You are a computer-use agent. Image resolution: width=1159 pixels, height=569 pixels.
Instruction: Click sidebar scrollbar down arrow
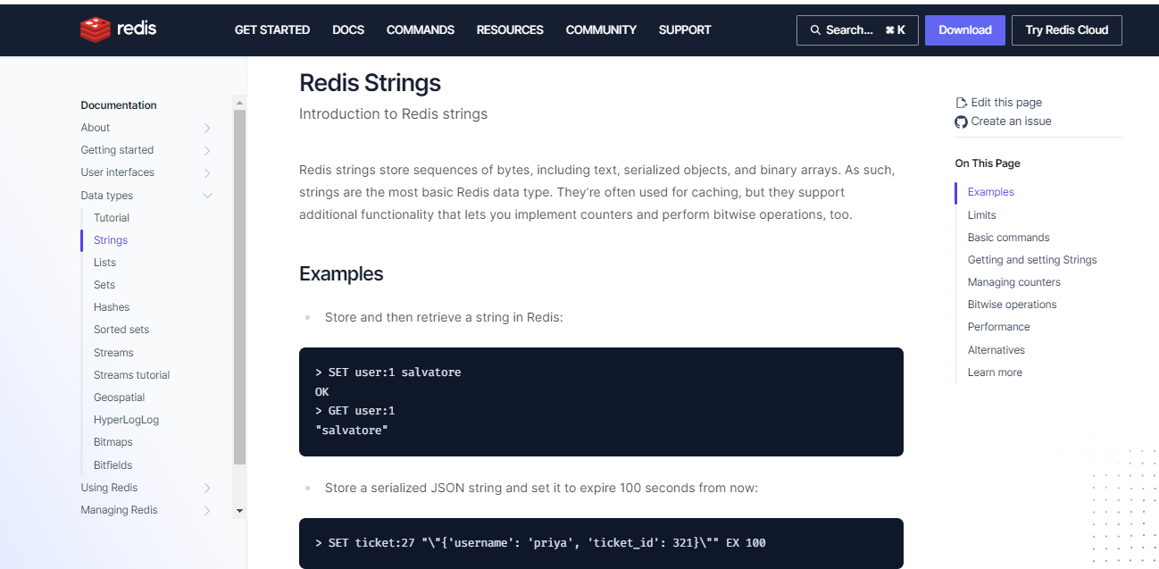coord(239,510)
